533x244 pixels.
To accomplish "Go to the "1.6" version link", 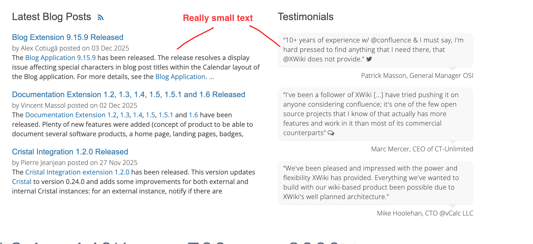I will 193,115.
